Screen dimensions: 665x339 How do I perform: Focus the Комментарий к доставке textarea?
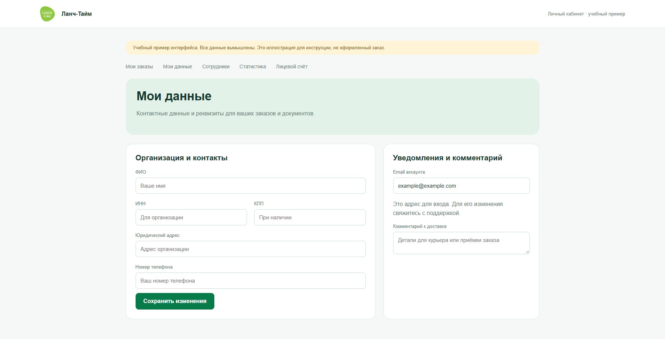(x=461, y=243)
